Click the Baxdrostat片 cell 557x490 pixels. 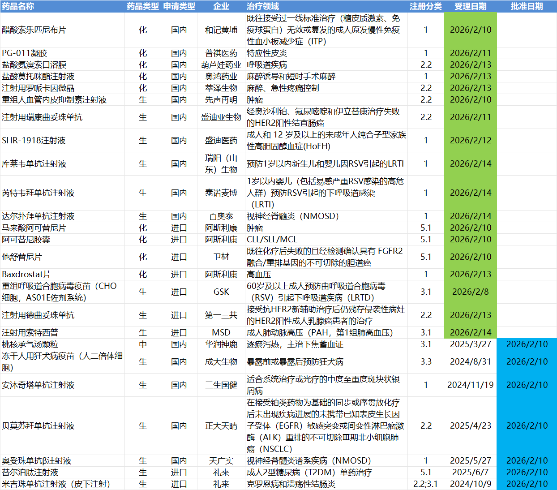click(x=26, y=275)
